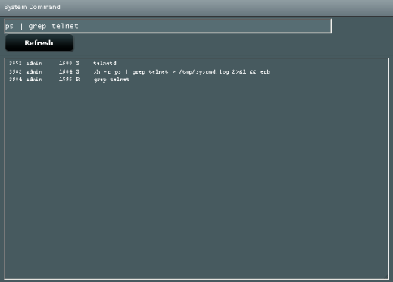Click the grep word in command input
The image size is (393, 282).
[x=37, y=27]
